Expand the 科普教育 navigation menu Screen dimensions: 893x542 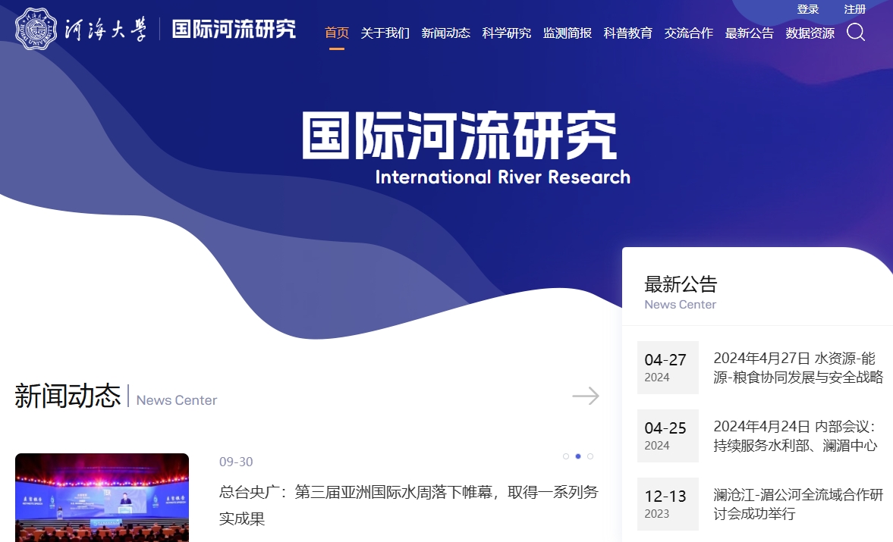tap(627, 33)
